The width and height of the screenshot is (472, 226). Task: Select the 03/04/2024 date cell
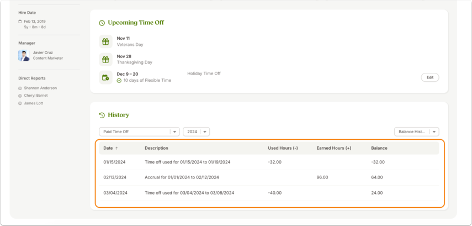click(x=115, y=193)
